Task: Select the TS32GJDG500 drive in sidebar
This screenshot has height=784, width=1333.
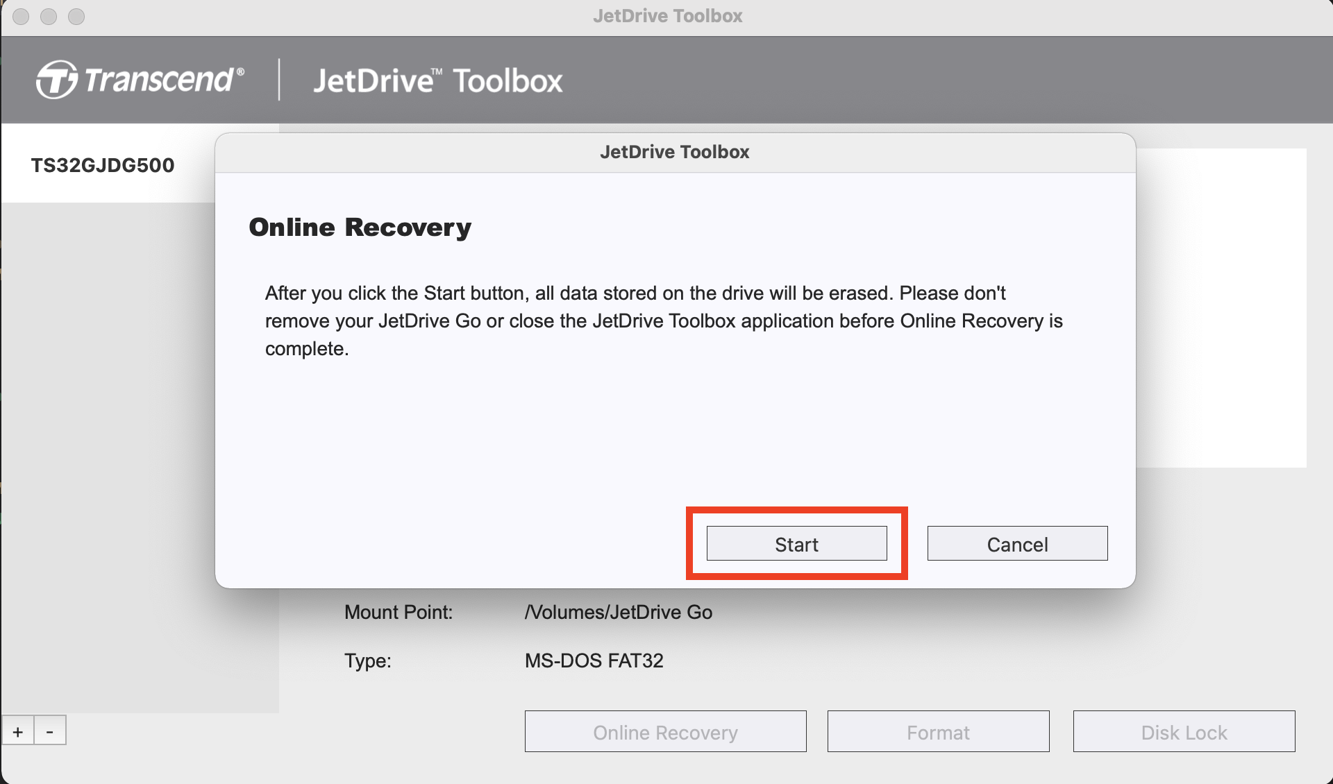Action: pos(103,165)
